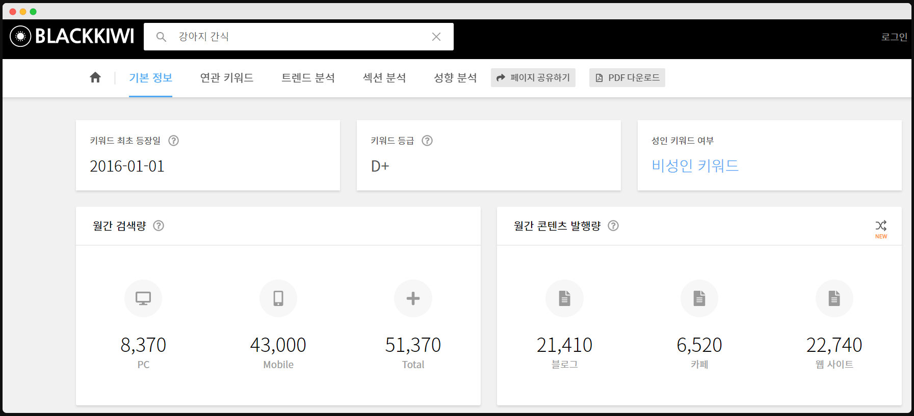Click the PC monitor icon

[143, 298]
